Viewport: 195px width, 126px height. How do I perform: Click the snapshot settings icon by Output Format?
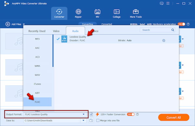tap(91, 114)
